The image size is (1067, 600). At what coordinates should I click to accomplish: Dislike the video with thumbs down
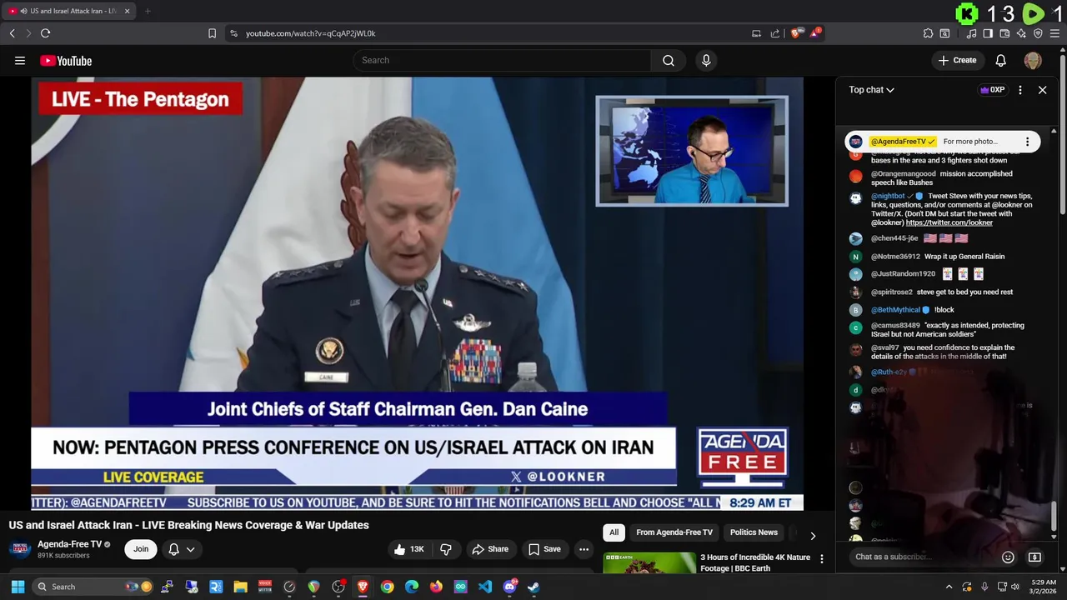pos(446,549)
